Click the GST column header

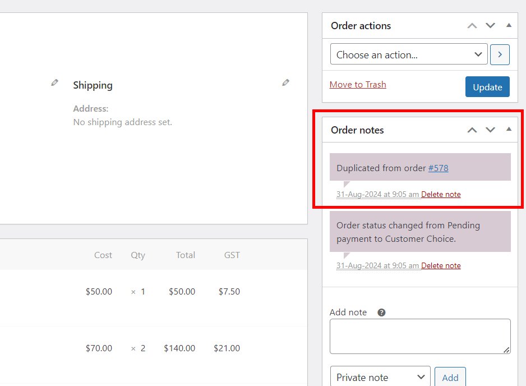(x=232, y=255)
